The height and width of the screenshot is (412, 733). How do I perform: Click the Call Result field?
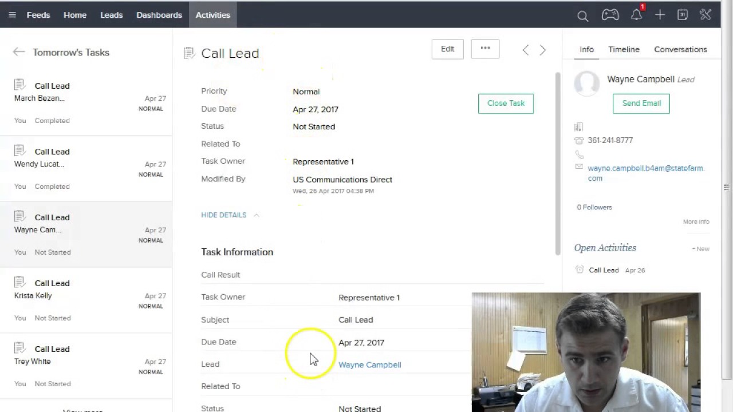click(x=372, y=275)
